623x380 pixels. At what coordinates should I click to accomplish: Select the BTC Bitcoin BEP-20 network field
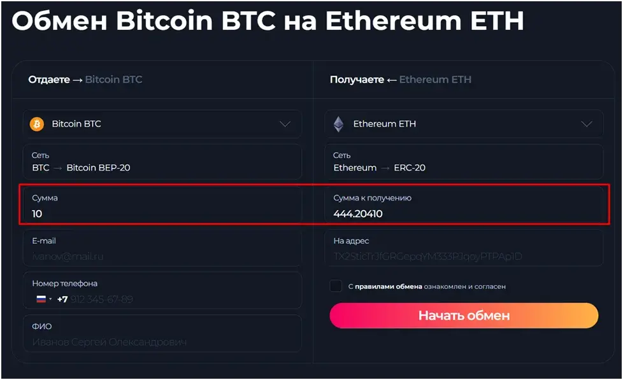click(162, 162)
